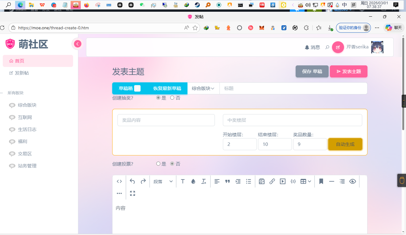Viewport: 406px width, 235px height.
Task: Select 否 for 创建抽奖
Action: click(172, 98)
